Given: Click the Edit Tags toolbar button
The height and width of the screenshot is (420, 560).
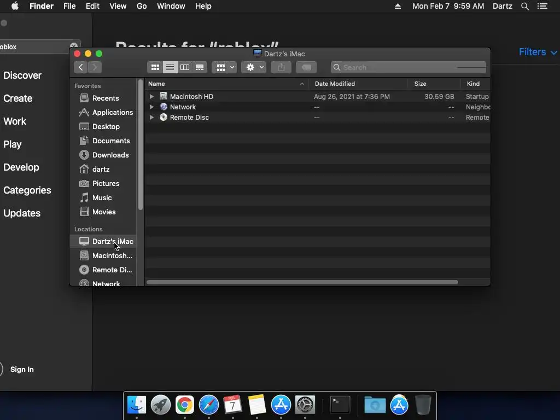Looking at the screenshot, I should point(306,67).
